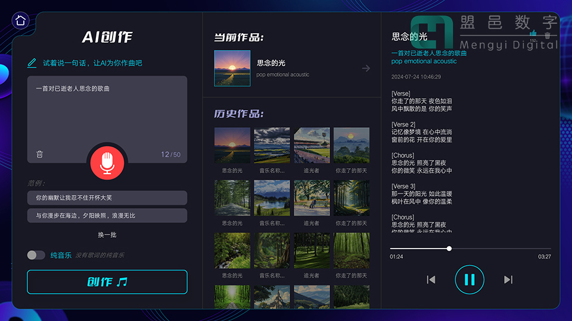Open the first history thumbnail 思念的光
The height and width of the screenshot is (321, 572).
point(232,146)
